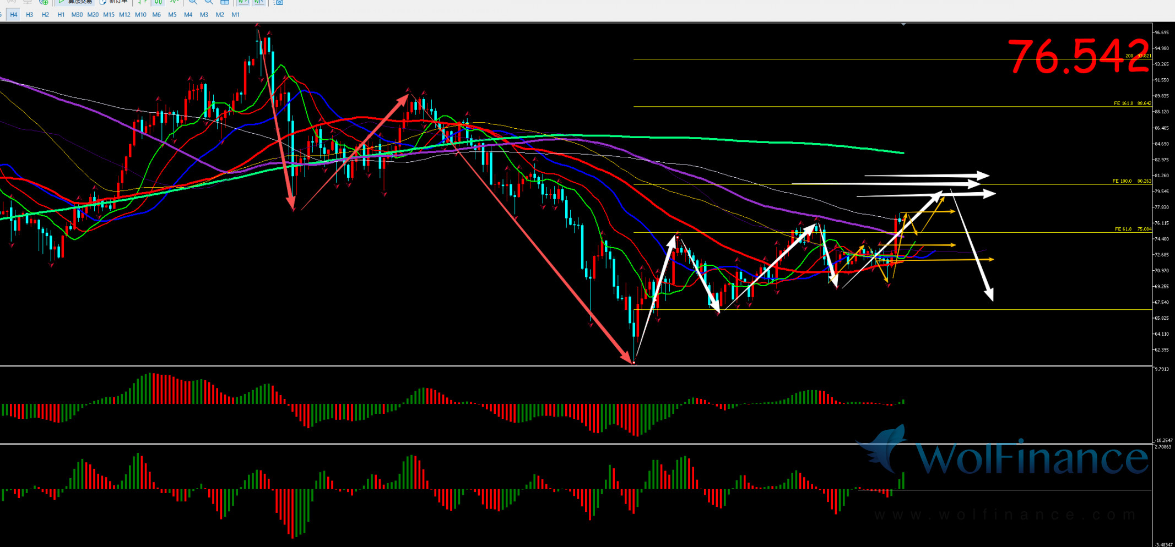
Task: Change timeframe to M15
Action: 109,15
